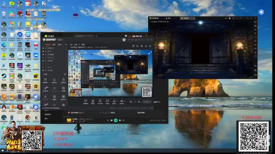Open screen capture source in streaming toolbar

86,102
